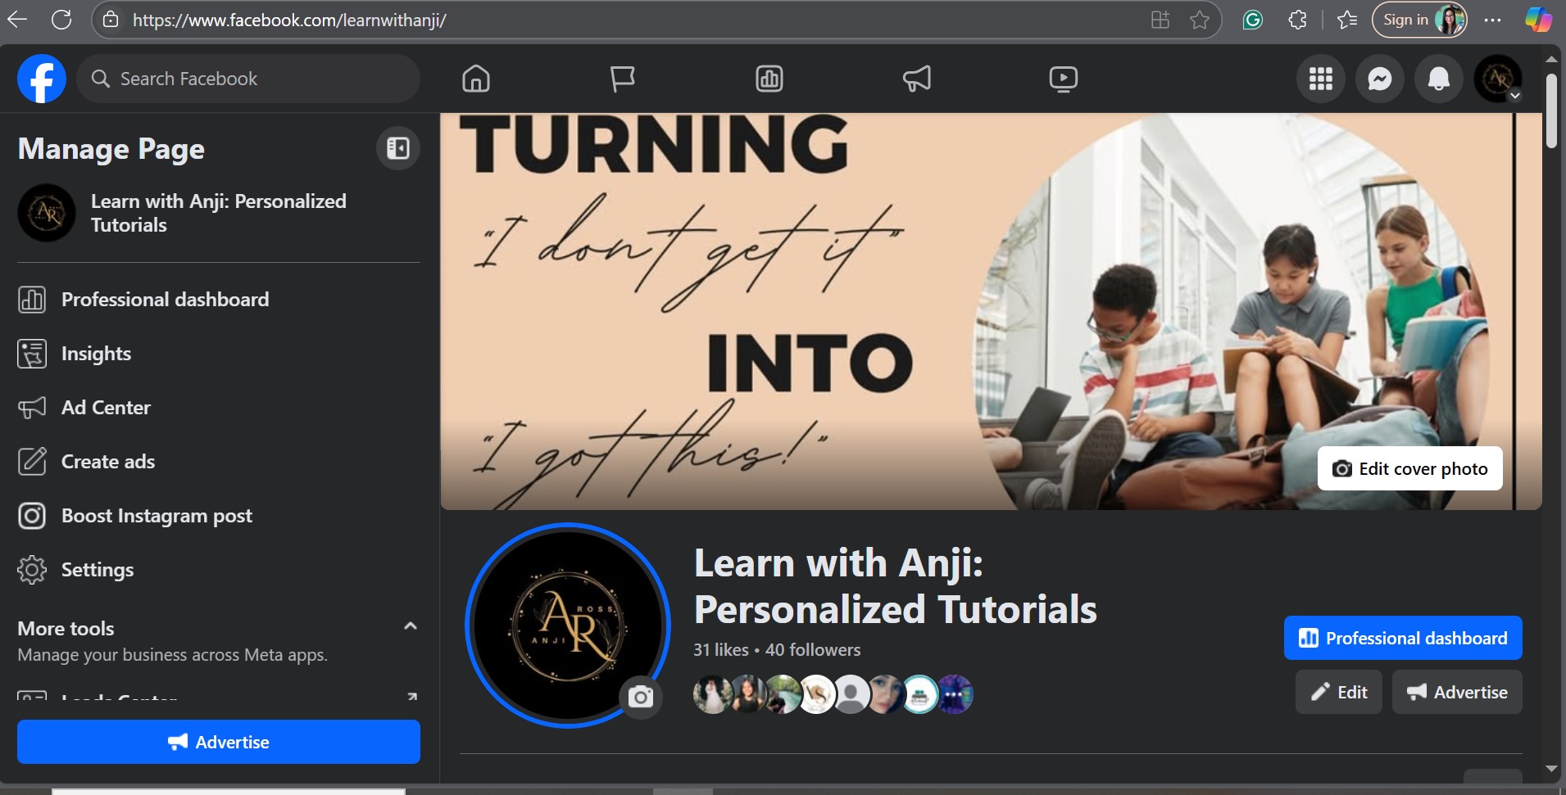
Task: Add this page to favorites star
Action: click(1200, 20)
